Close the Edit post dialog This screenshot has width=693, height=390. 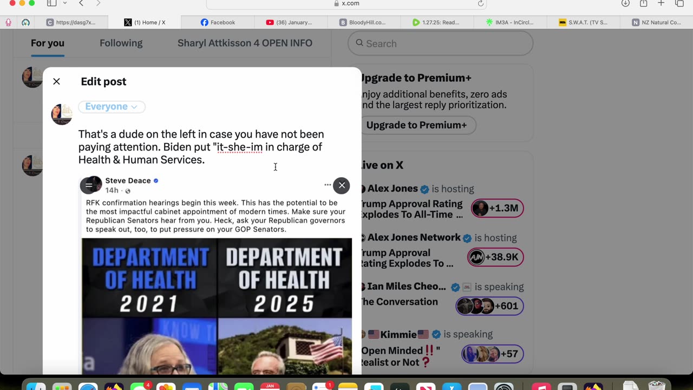pyautogui.click(x=56, y=81)
